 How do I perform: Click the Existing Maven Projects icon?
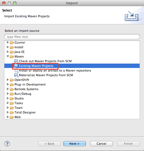point(16,66)
